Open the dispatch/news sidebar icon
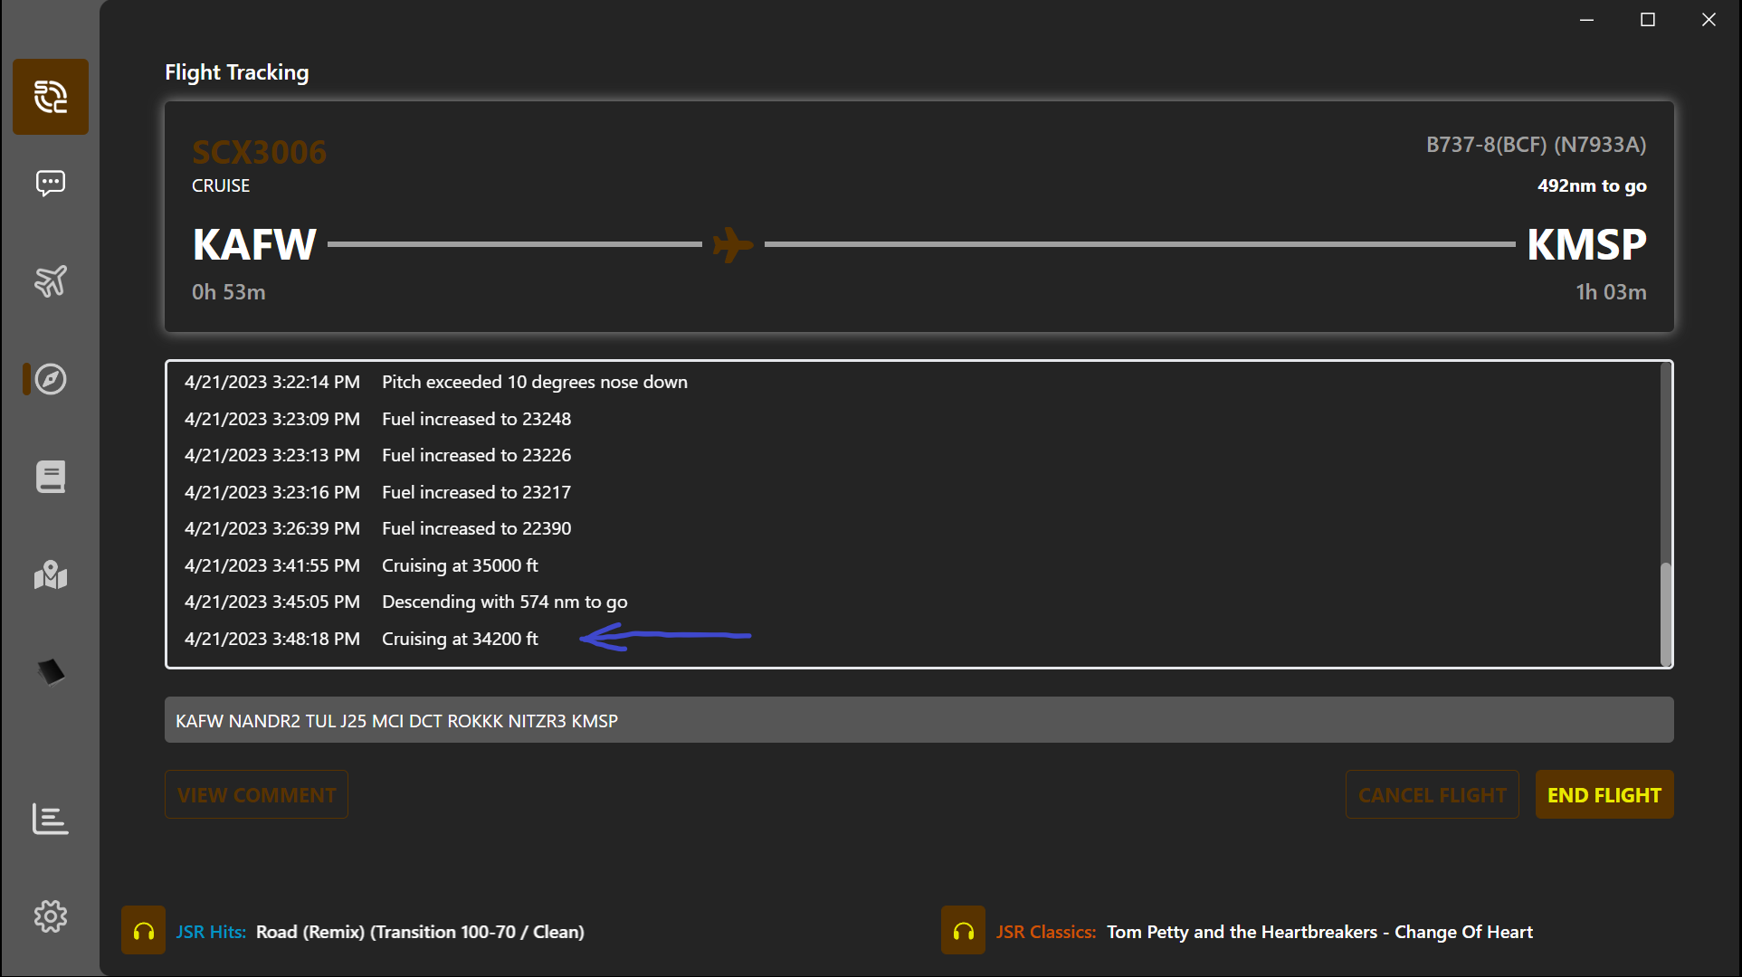 pyautogui.click(x=51, y=97)
